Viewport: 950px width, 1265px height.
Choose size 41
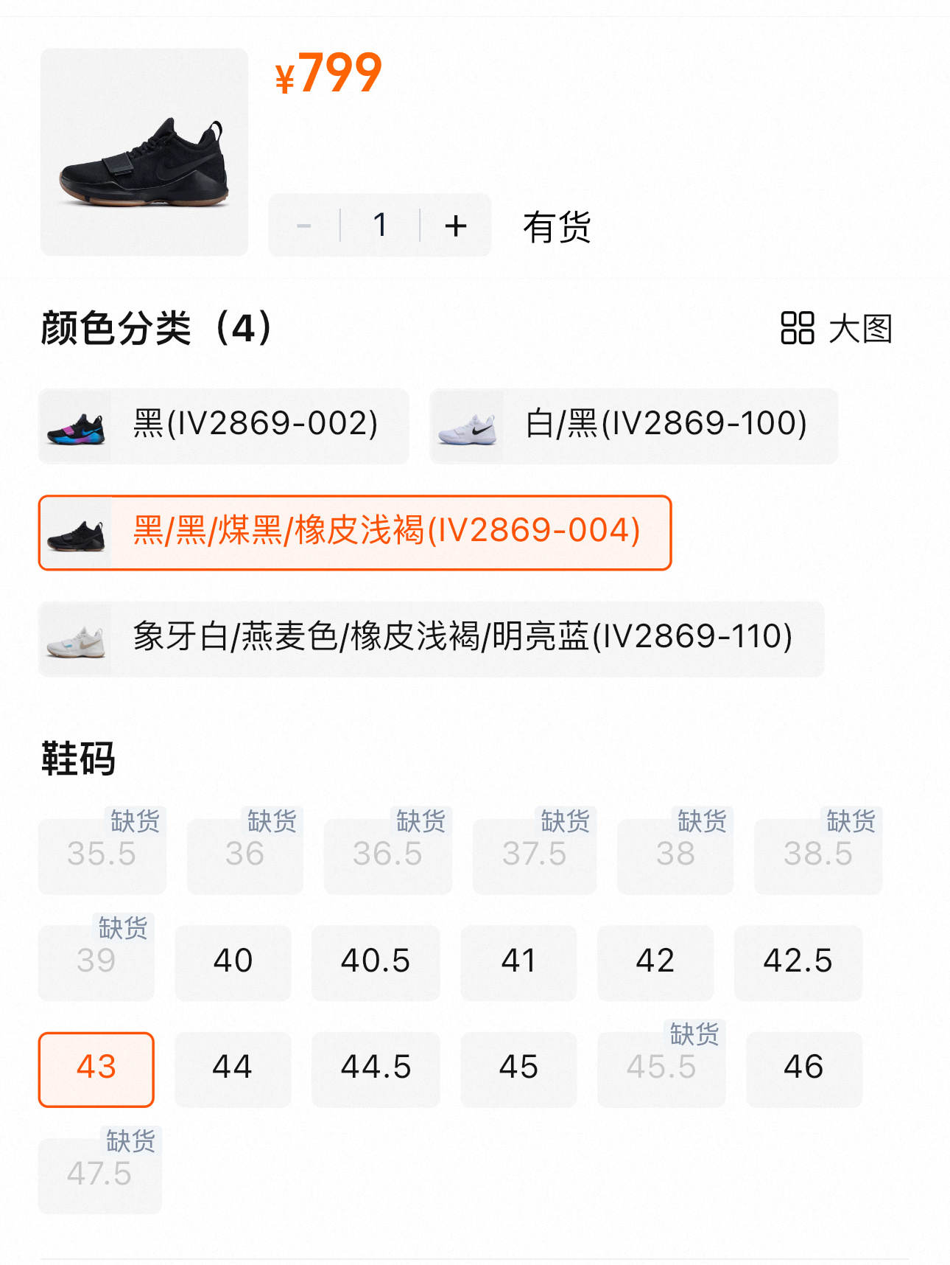(x=518, y=962)
